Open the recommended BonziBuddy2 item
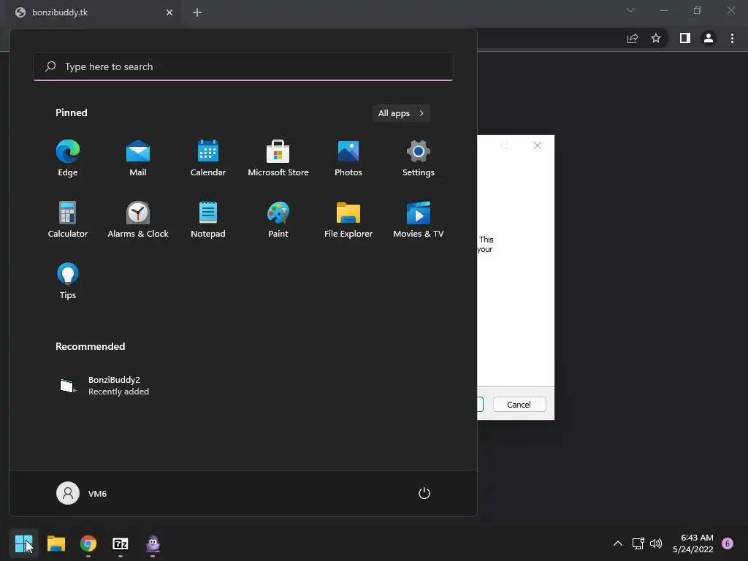This screenshot has width=748, height=561. pos(104,386)
